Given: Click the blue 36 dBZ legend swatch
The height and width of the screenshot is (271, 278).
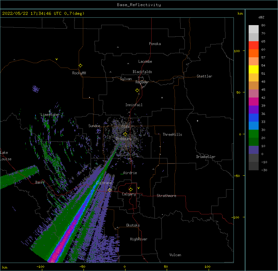Looking at the screenshot, I should tap(253, 117).
